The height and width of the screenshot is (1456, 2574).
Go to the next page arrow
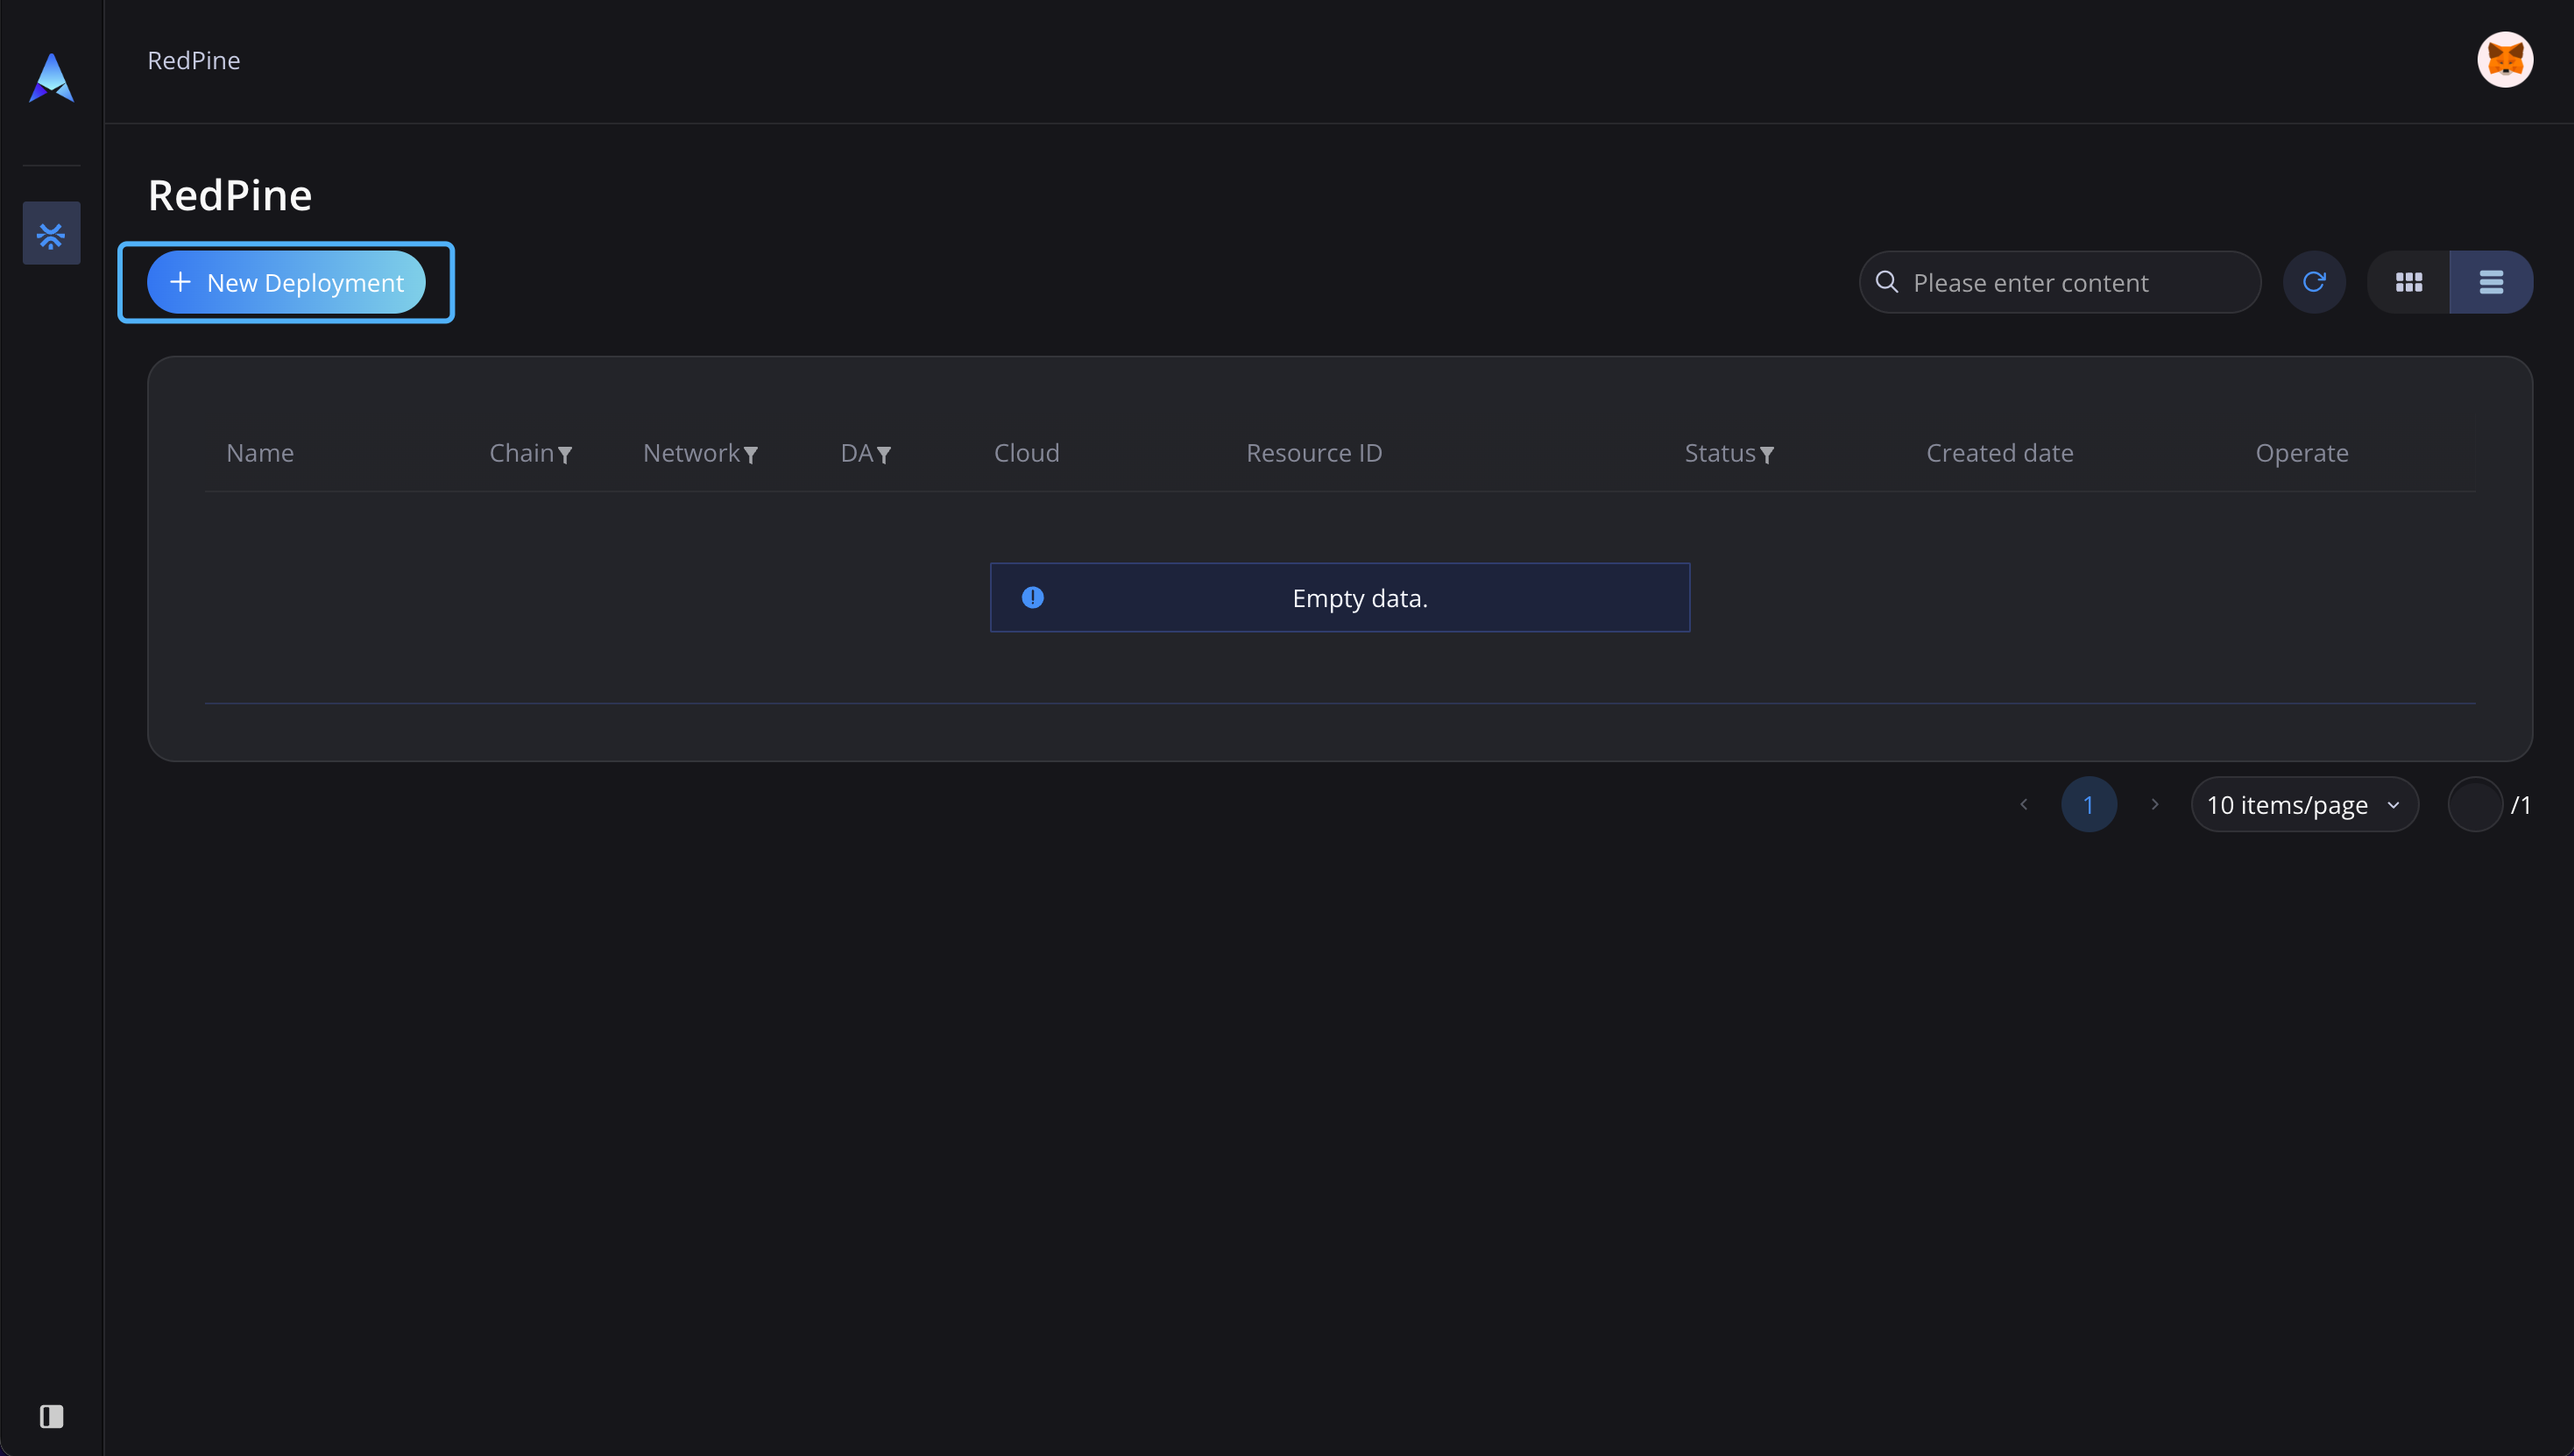point(2154,804)
